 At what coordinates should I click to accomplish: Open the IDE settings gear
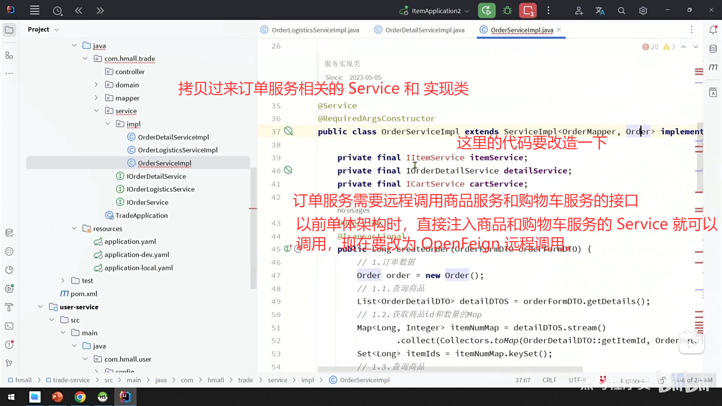[643, 11]
